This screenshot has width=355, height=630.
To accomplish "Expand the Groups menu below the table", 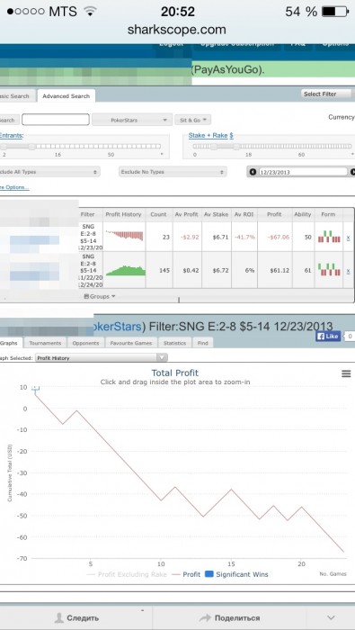I will point(100,296).
